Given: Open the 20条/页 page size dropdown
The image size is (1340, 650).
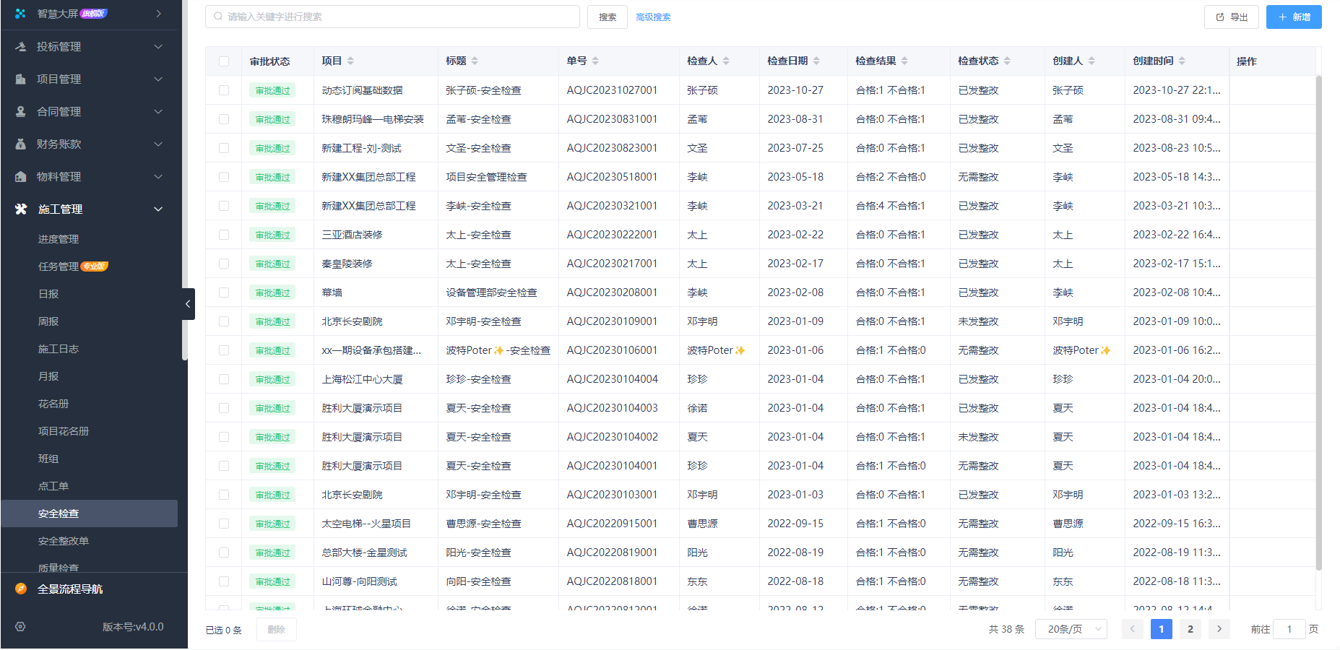Looking at the screenshot, I should (x=1071, y=629).
